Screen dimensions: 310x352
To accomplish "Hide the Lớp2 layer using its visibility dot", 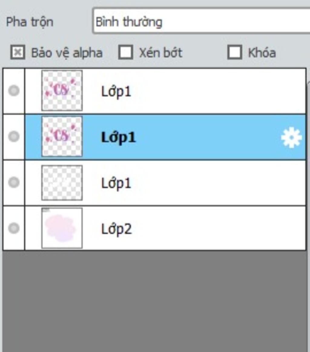I will [x=14, y=228].
